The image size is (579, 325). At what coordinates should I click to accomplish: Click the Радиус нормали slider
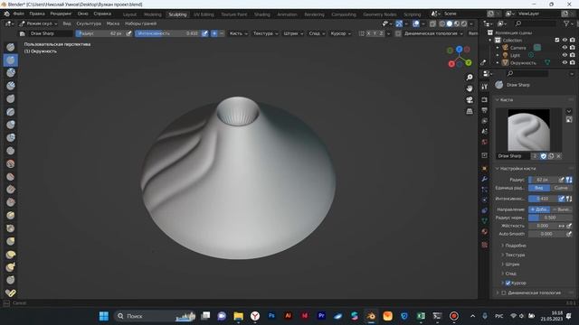[550, 218]
